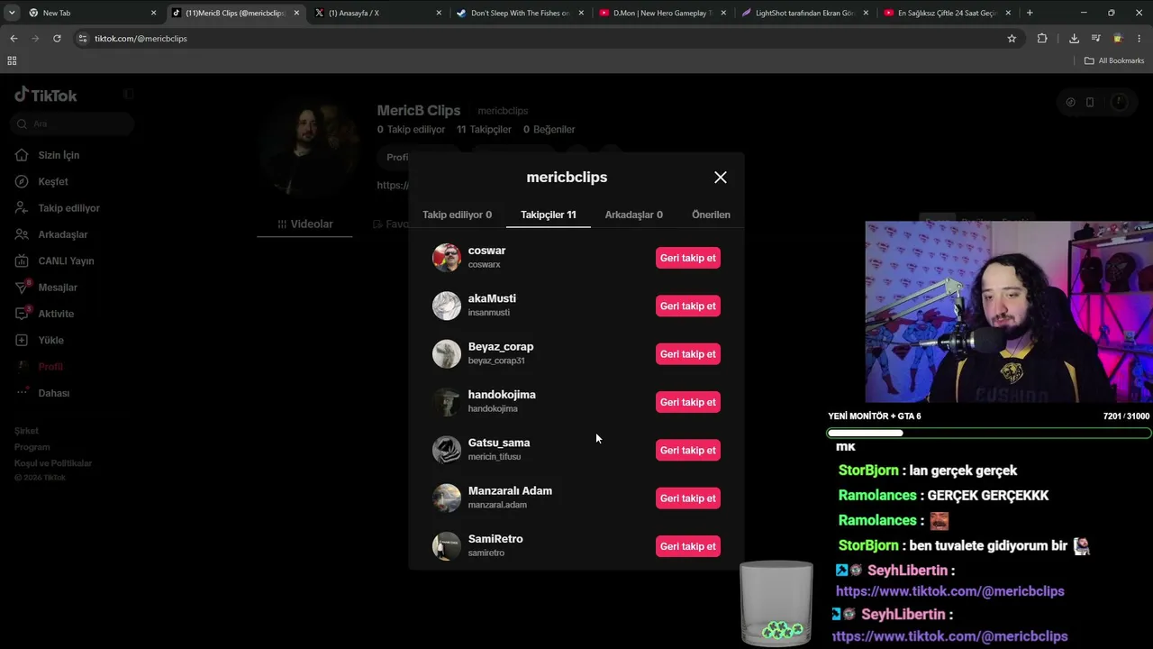Click the Gatsu_sama username text
Viewport: 1153px width, 649px height.
[499, 443]
